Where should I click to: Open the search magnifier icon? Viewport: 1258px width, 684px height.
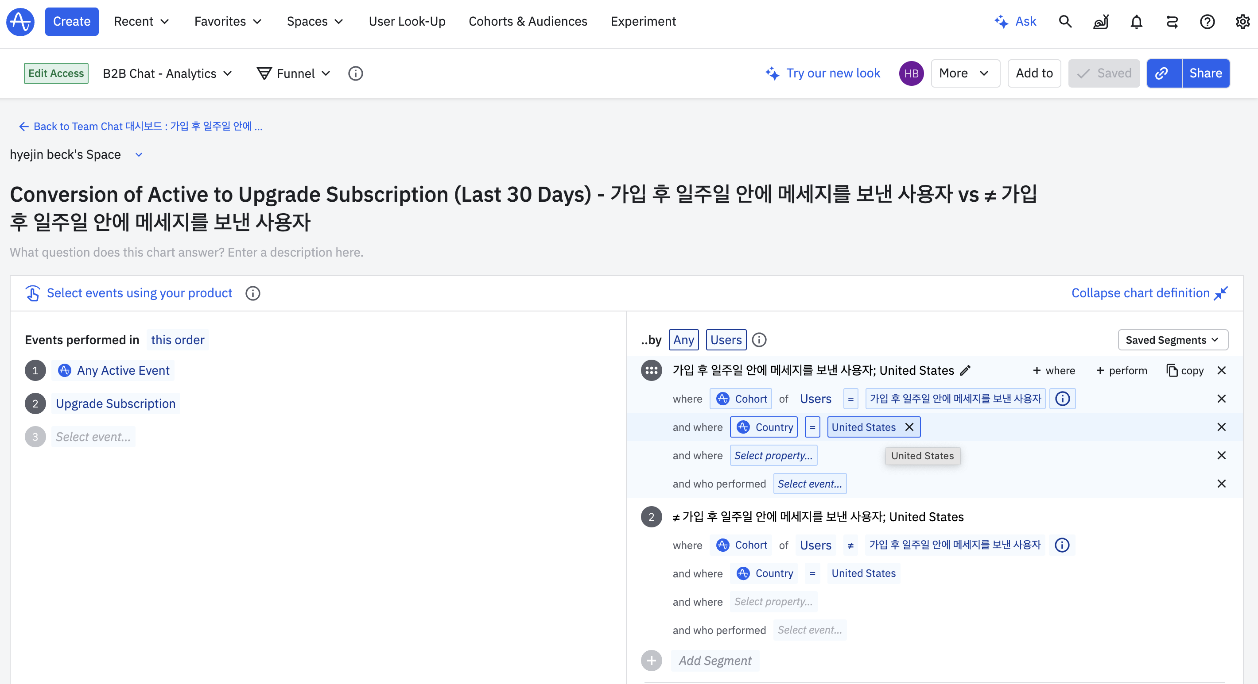point(1065,22)
